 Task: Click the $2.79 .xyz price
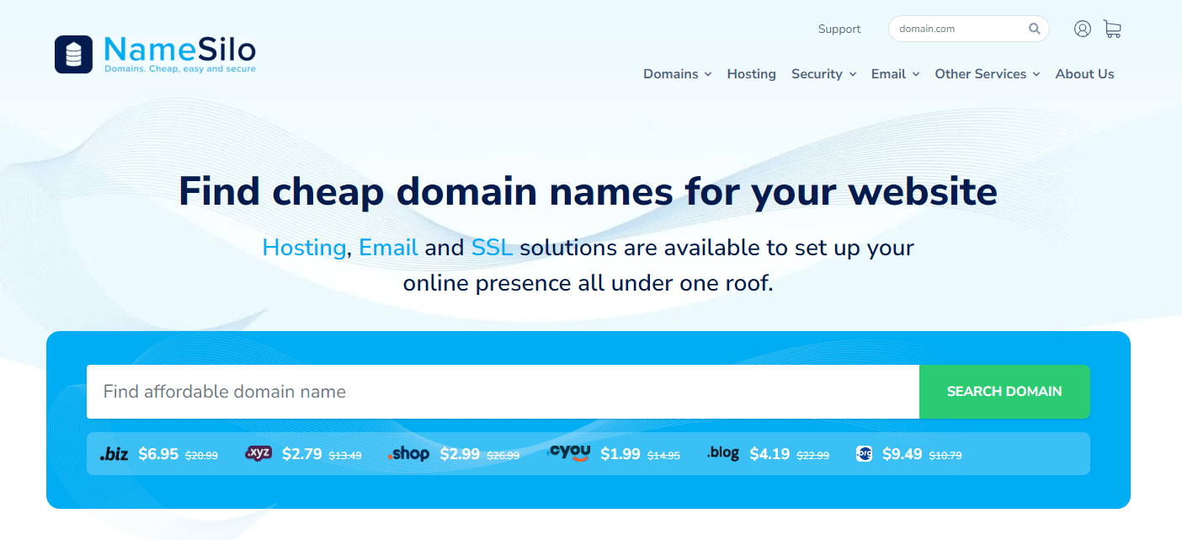pyautogui.click(x=302, y=454)
